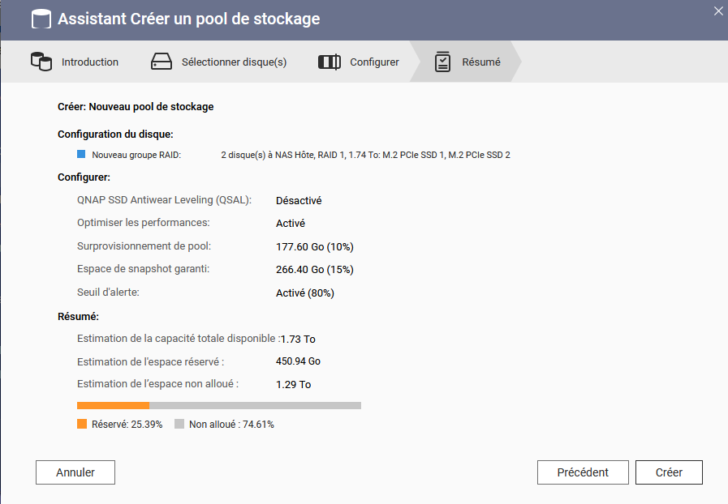Switch to Sélectionner disque(s) step label
728x504 pixels.
tap(234, 62)
